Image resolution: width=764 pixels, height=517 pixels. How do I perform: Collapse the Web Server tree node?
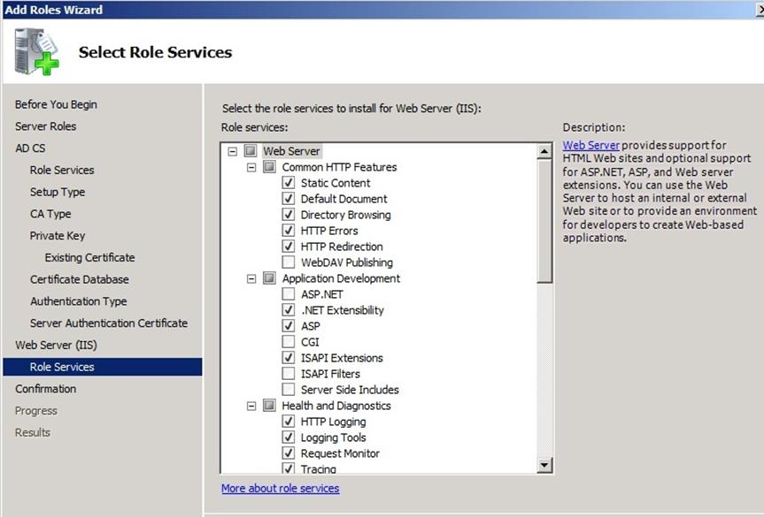[233, 151]
